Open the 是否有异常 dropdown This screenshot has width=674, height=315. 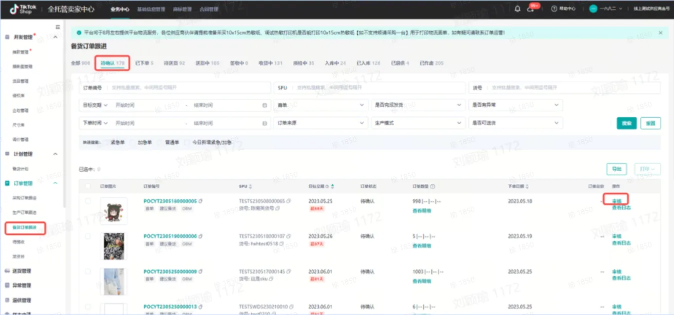515,105
